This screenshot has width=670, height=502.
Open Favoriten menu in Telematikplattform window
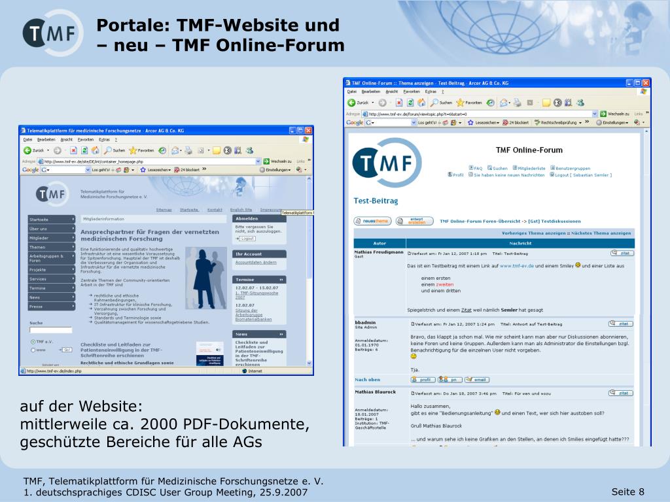pos(86,140)
